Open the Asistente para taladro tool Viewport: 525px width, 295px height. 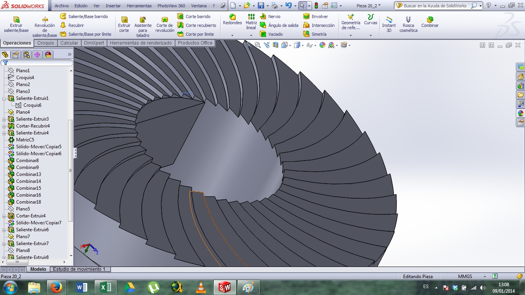click(x=143, y=27)
